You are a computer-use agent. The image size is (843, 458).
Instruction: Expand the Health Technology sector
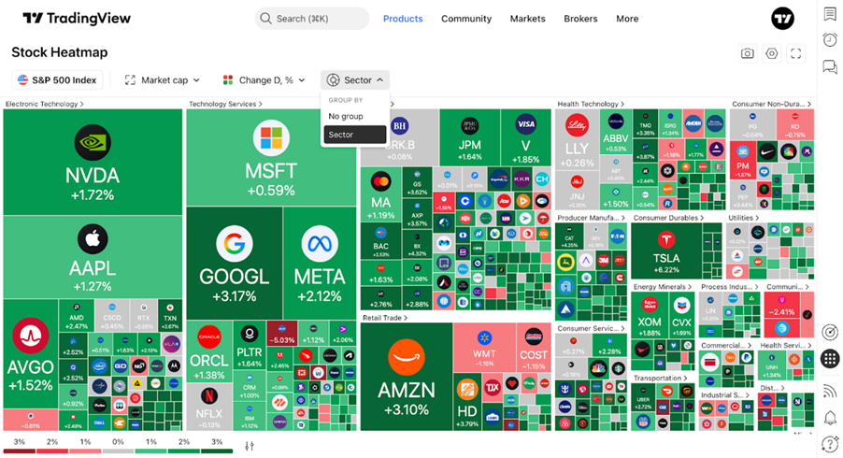tap(591, 104)
